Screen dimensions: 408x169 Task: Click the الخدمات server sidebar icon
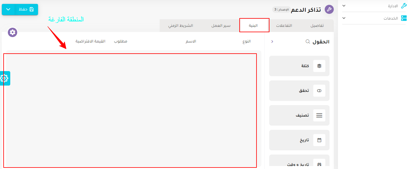[403, 18]
